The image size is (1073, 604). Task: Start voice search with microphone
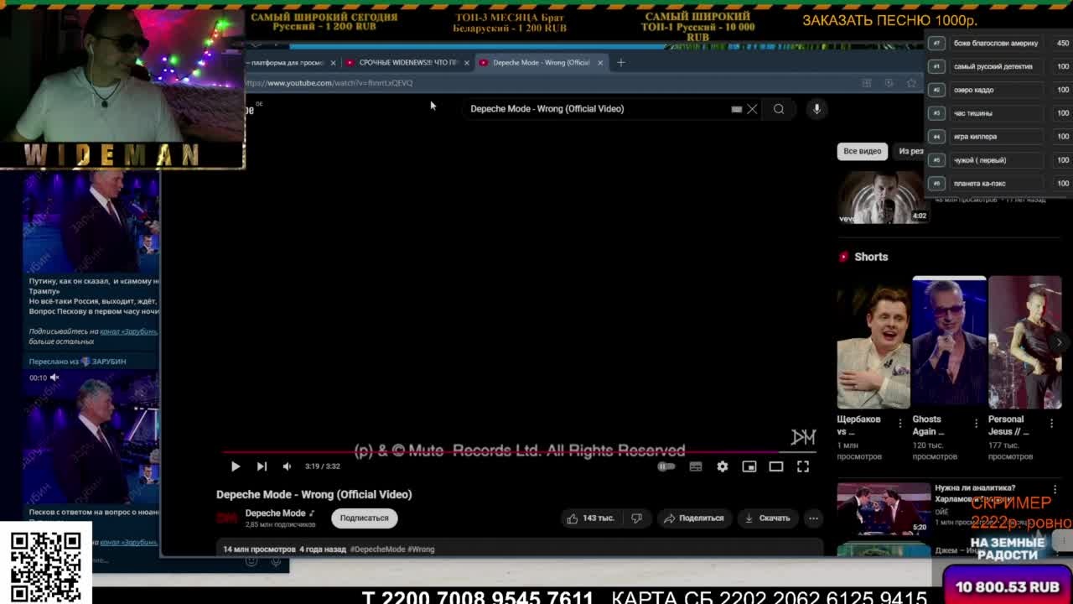816,109
